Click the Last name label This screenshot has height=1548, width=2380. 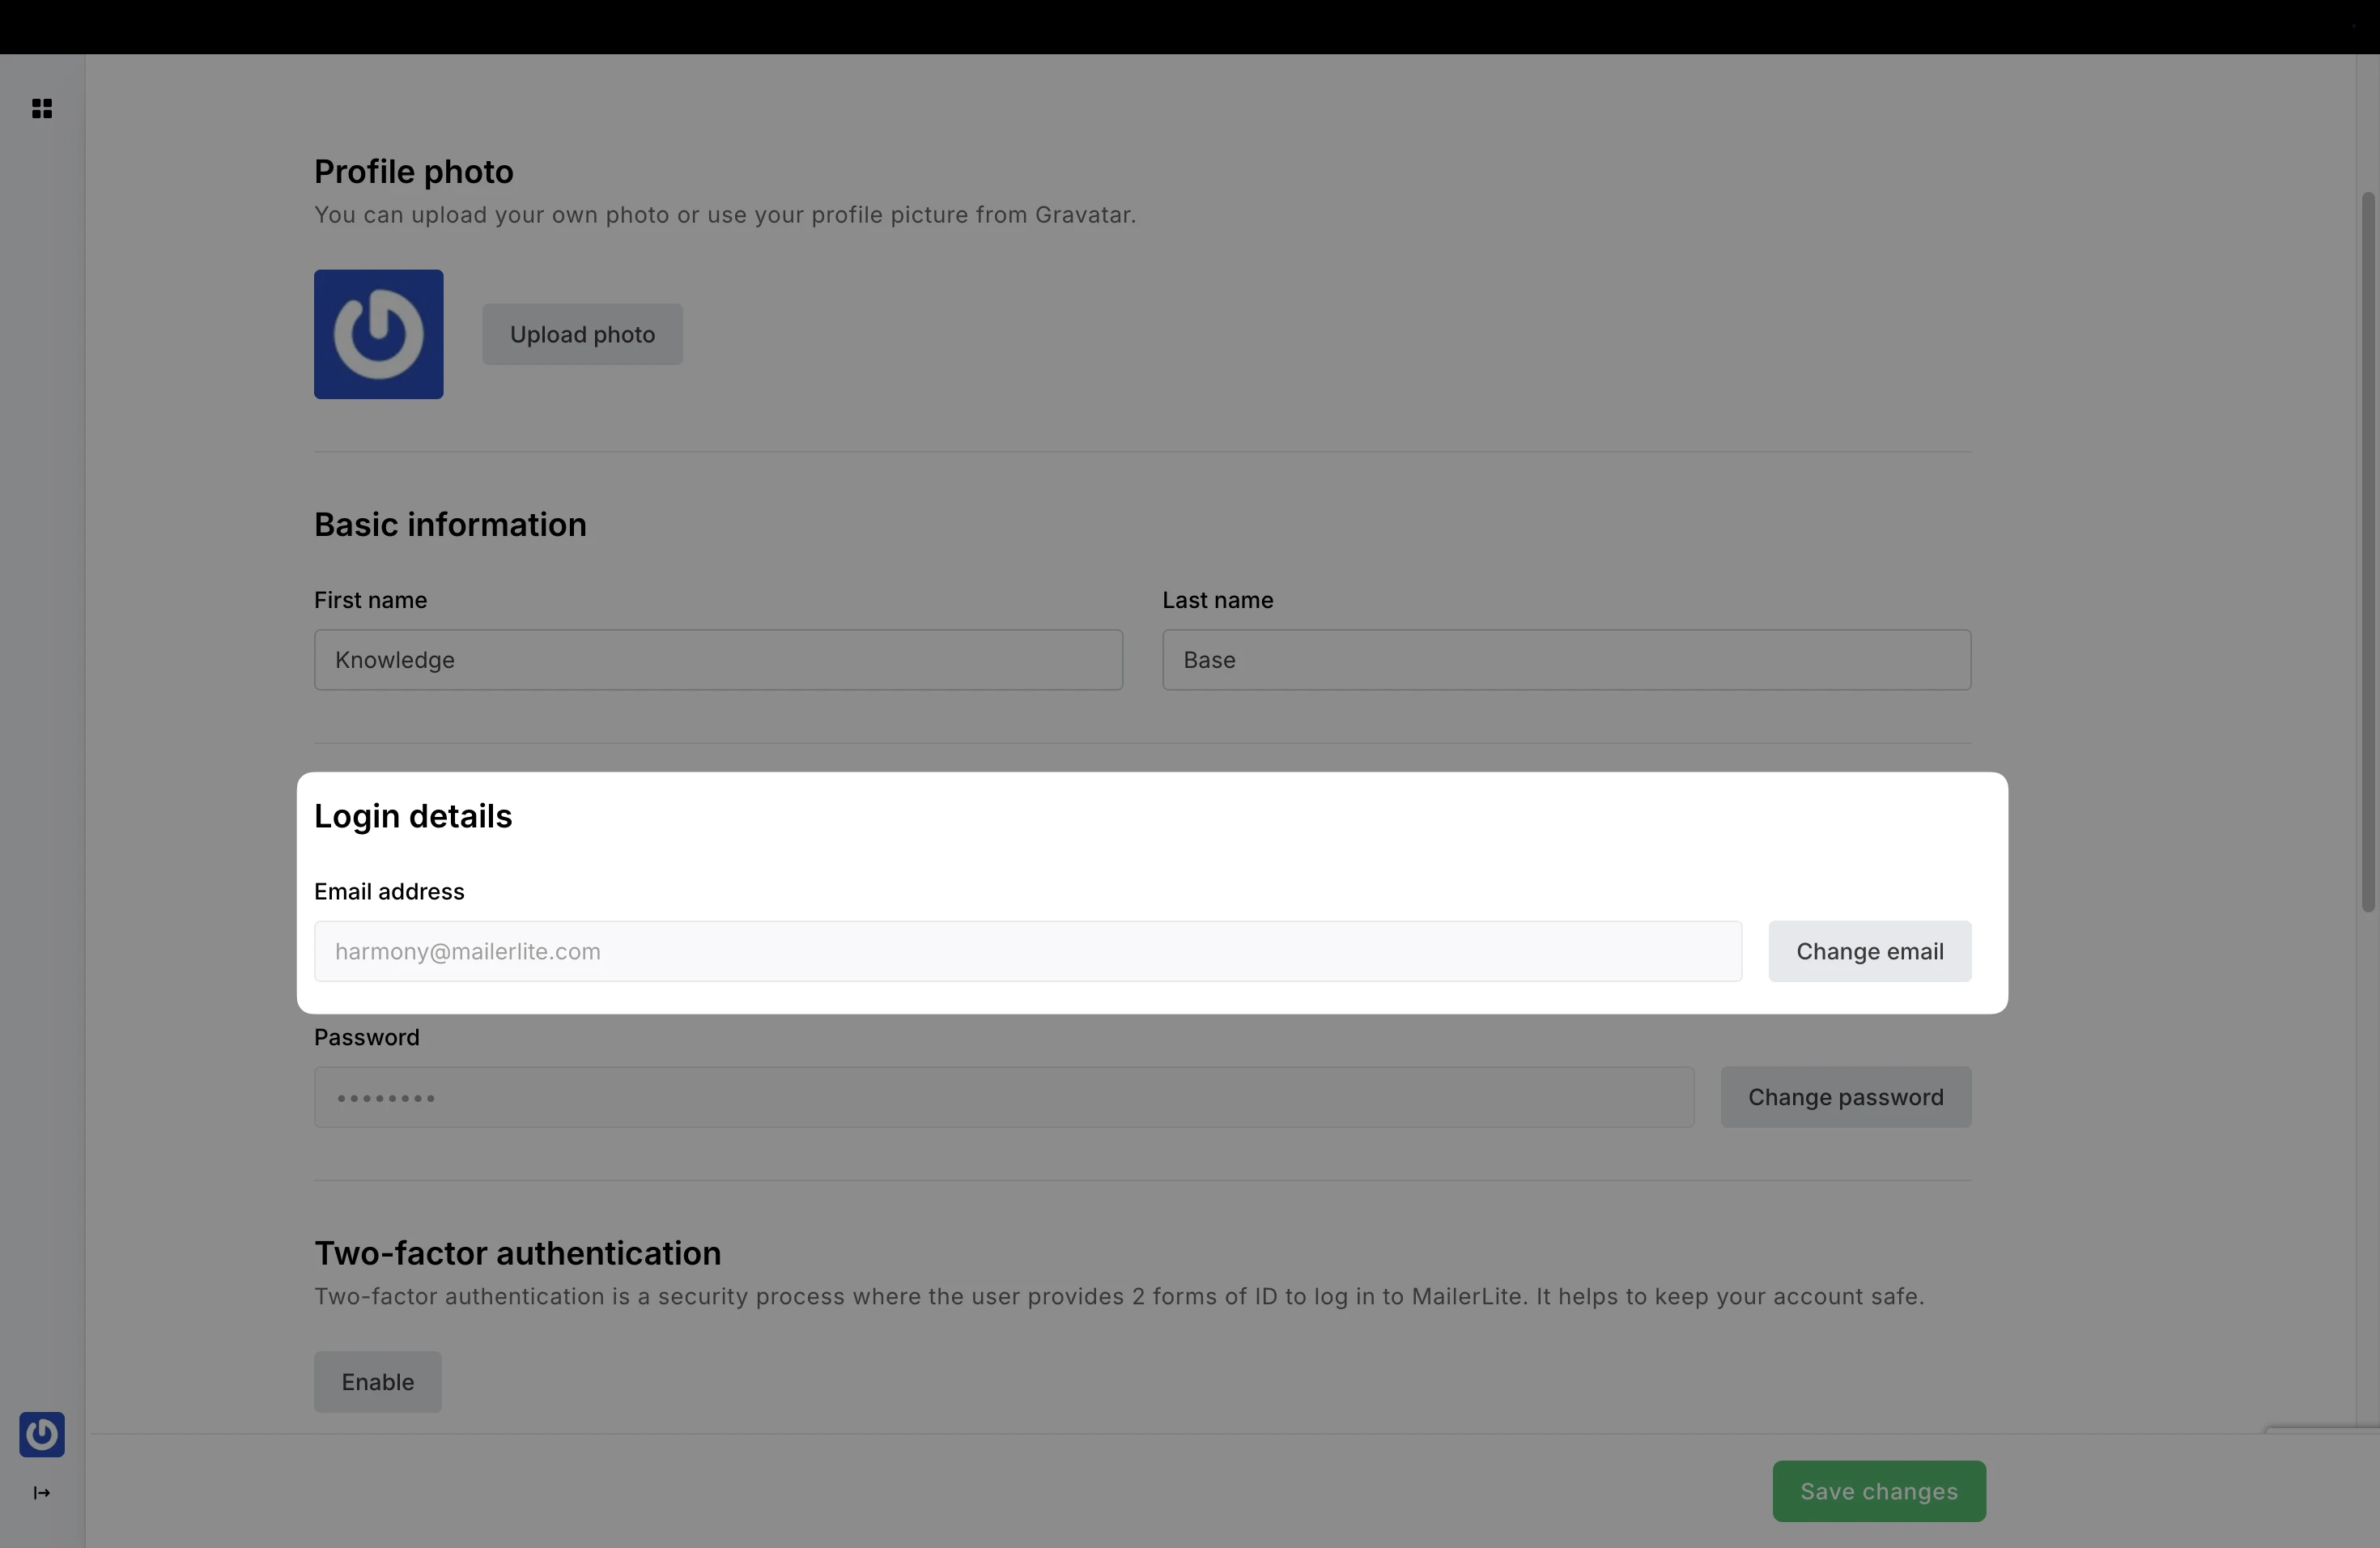click(x=1217, y=600)
